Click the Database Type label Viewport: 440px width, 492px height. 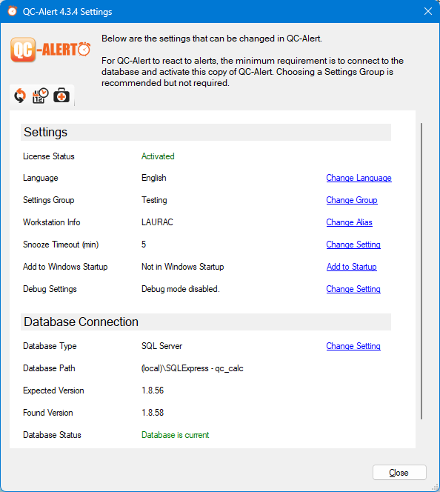click(x=50, y=346)
